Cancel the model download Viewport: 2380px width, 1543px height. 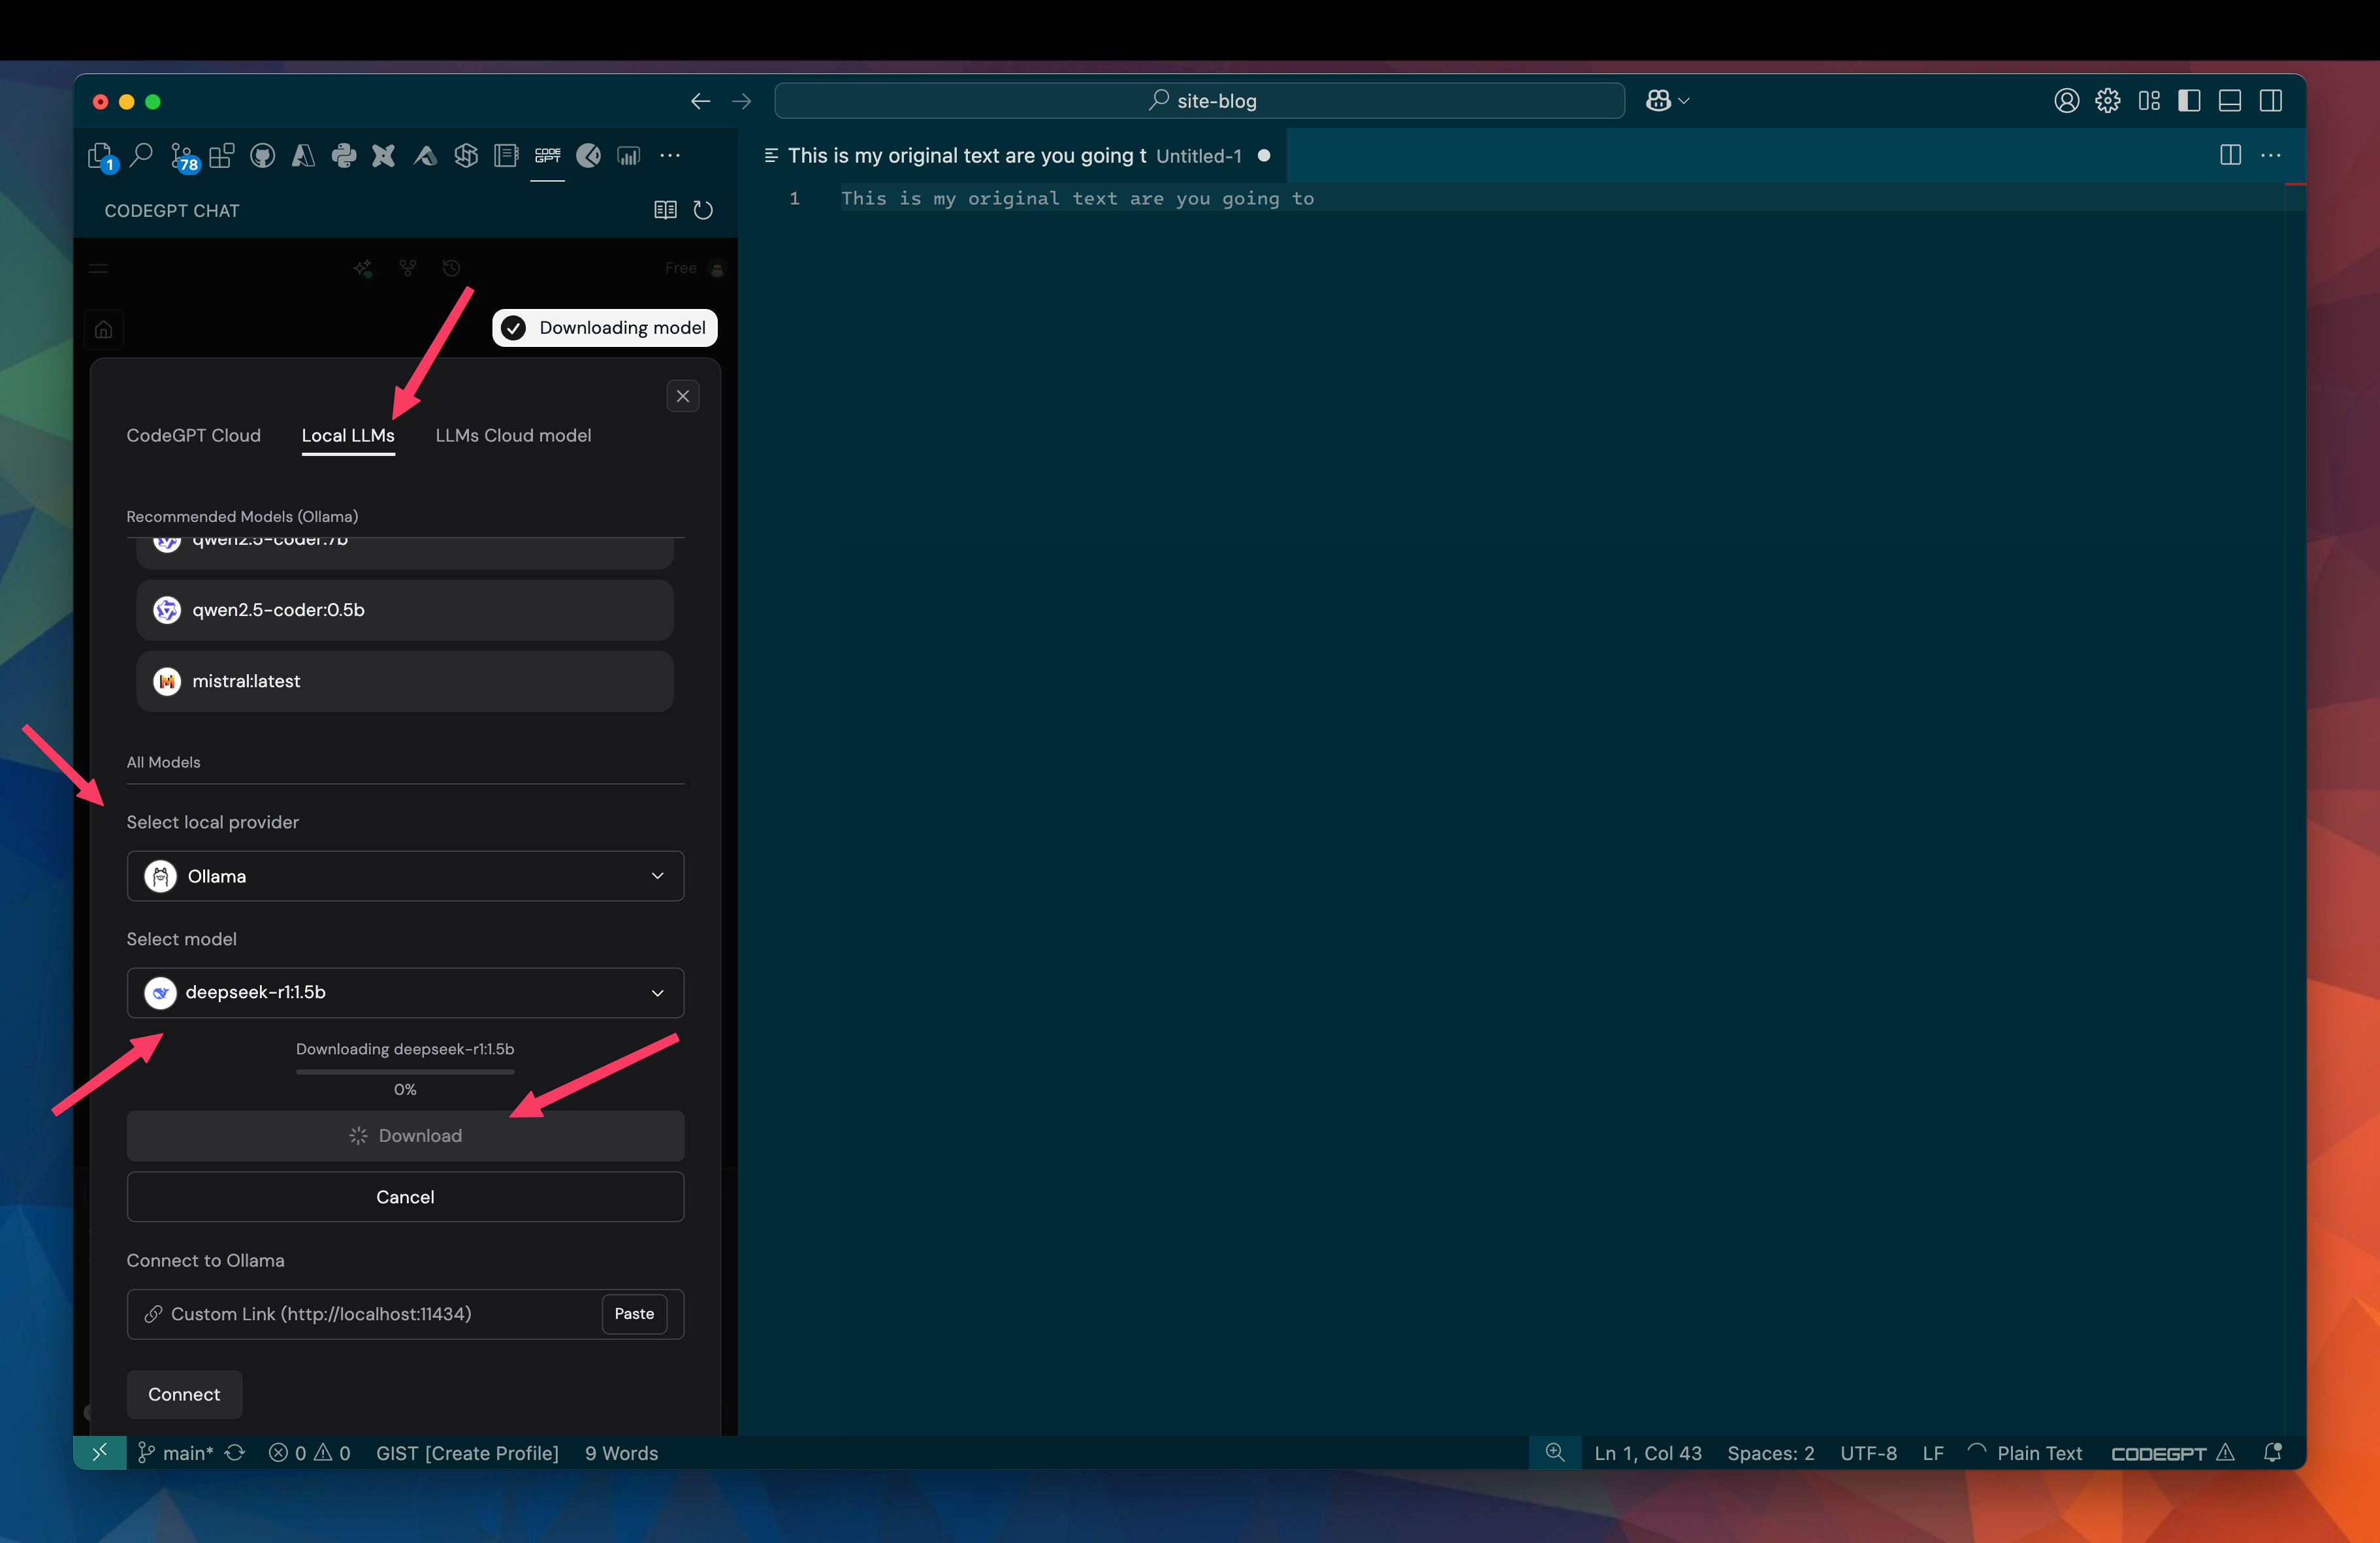[405, 1197]
